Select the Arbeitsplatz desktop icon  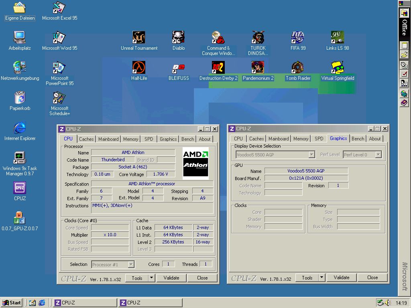20,37
